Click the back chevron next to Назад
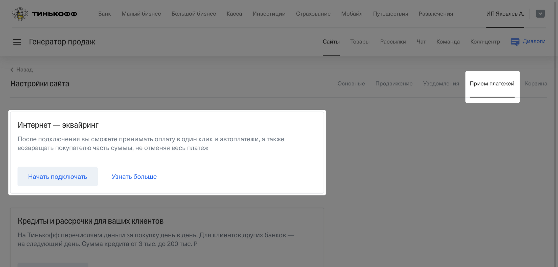Image resolution: width=558 pixels, height=267 pixels. click(x=12, y=70)
